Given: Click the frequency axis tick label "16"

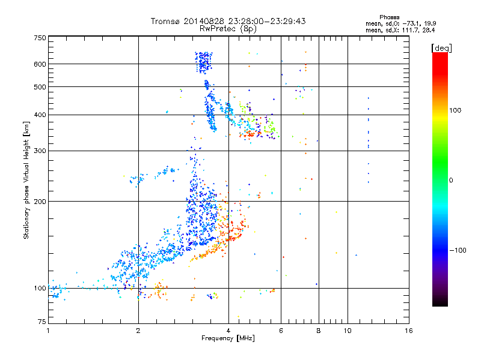Looking at the screenshot, I should click(409, 331).
